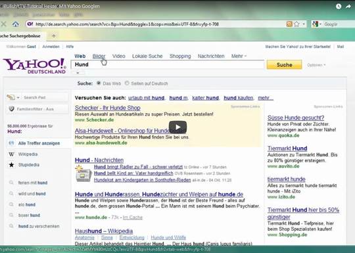Click the Mail link at top right
This screenshot has width=355, height=253.
(x=341, y=47)
